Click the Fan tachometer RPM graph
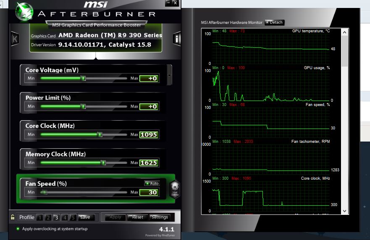370x240 pixels. 270,159
